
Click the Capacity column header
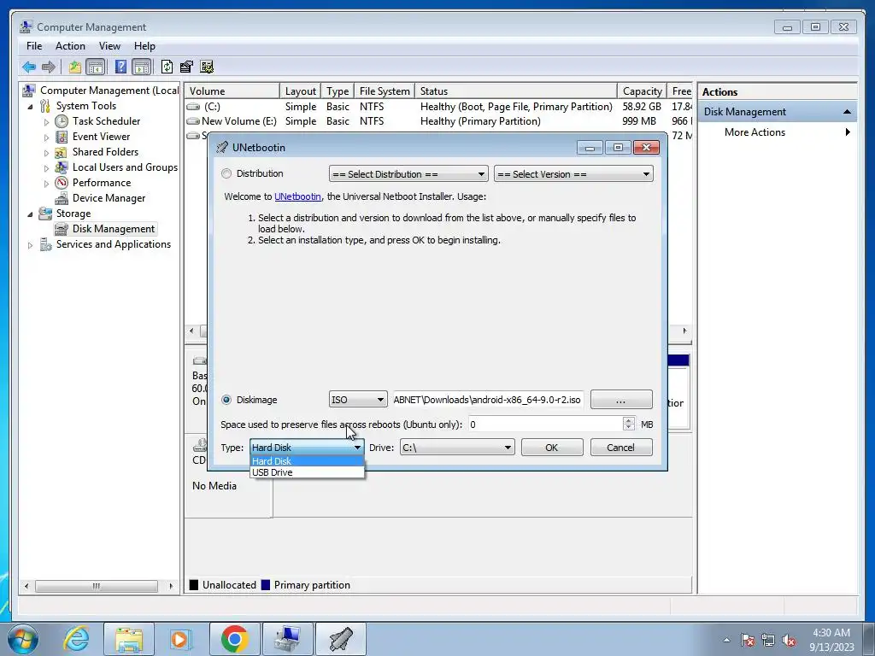(x=642, y=91)
